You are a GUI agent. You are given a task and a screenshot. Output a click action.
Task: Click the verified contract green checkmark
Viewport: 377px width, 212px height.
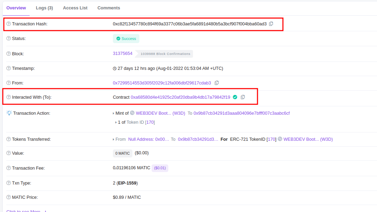(x=235, y=97)
